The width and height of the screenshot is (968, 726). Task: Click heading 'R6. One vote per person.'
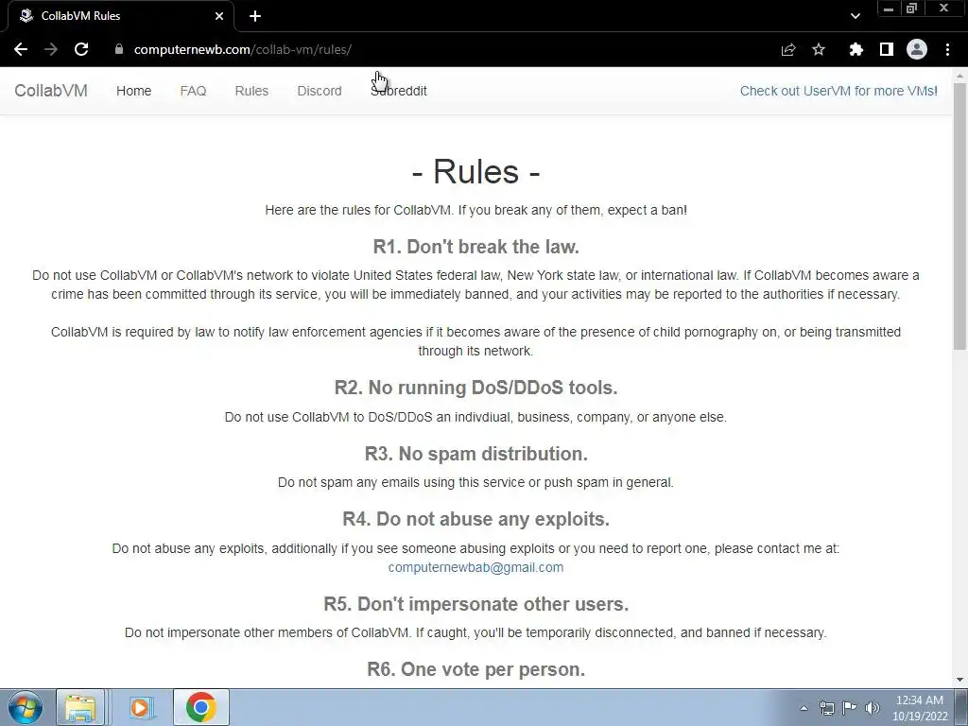coord(476,669)
